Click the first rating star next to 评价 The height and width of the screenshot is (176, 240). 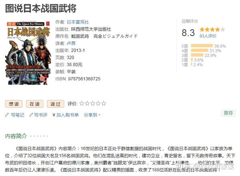click(x=82, y=103)
